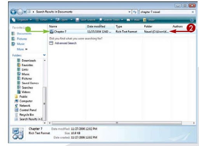Click the Chapter 7 file icon
Image resolution: width=199 pixels, height=146 pixels.
pos(51,31)
